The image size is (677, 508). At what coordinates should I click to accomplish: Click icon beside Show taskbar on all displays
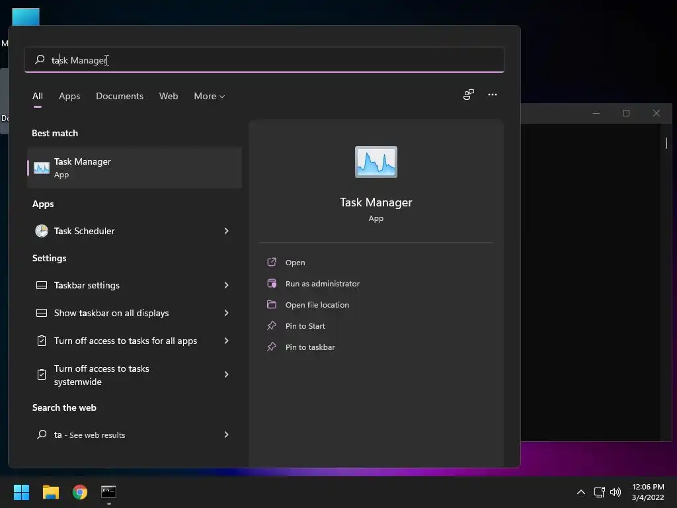42,313
